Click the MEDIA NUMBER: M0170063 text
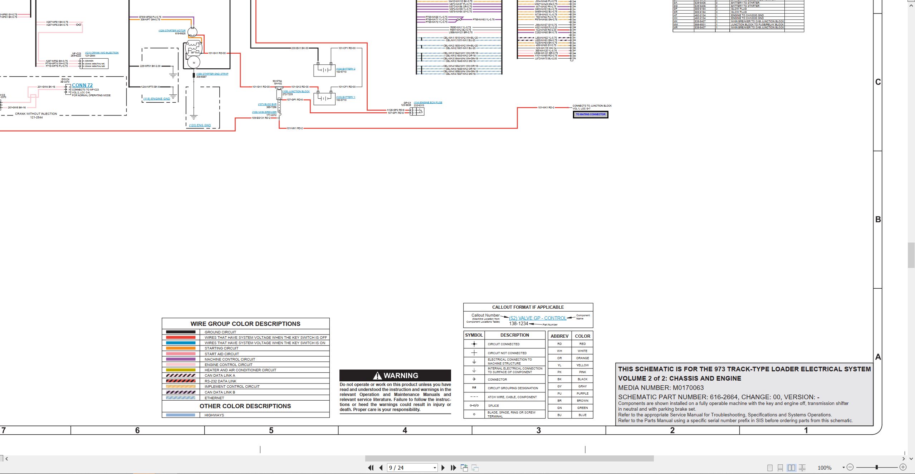Image resolution: width=915 pixels, height=474 pixels. 661,388
